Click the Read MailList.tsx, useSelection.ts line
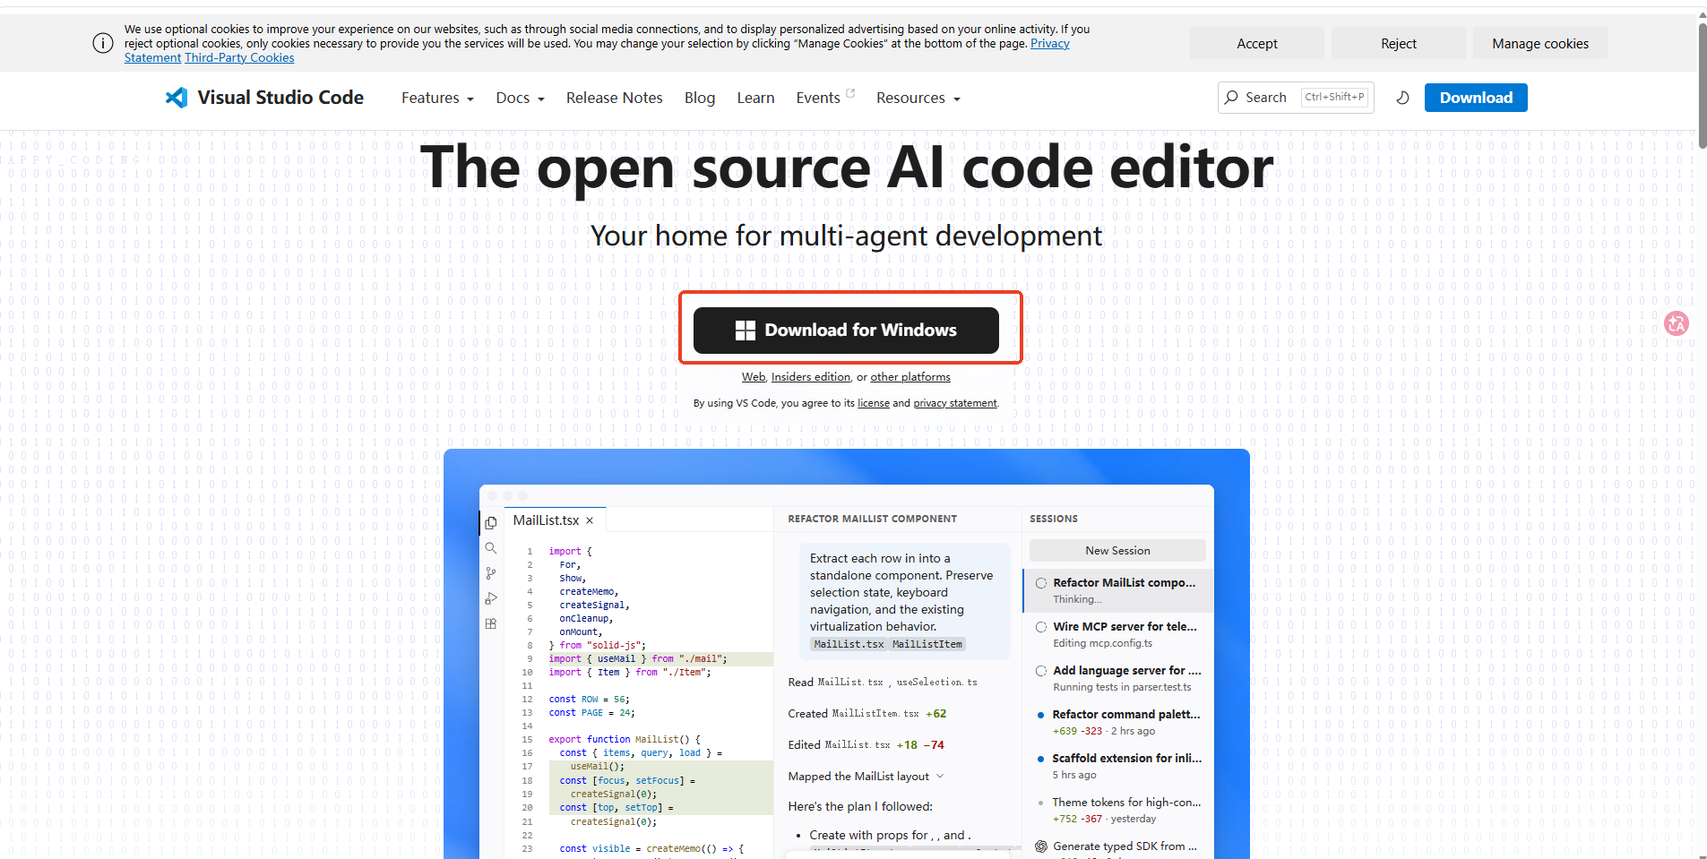This screenshot has height=859, width=1707. pos(883,683)
